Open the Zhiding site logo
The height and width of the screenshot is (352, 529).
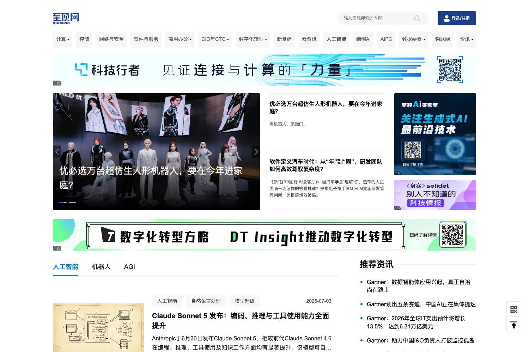click(66, 18)
